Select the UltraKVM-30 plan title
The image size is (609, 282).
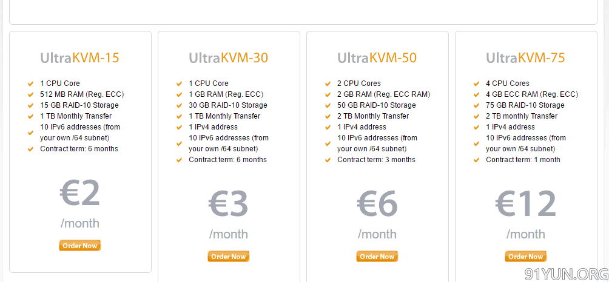pos(228,57)
